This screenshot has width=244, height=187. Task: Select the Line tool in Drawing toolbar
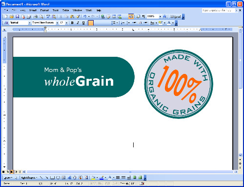pyautogui.click(x=41, y=178)
